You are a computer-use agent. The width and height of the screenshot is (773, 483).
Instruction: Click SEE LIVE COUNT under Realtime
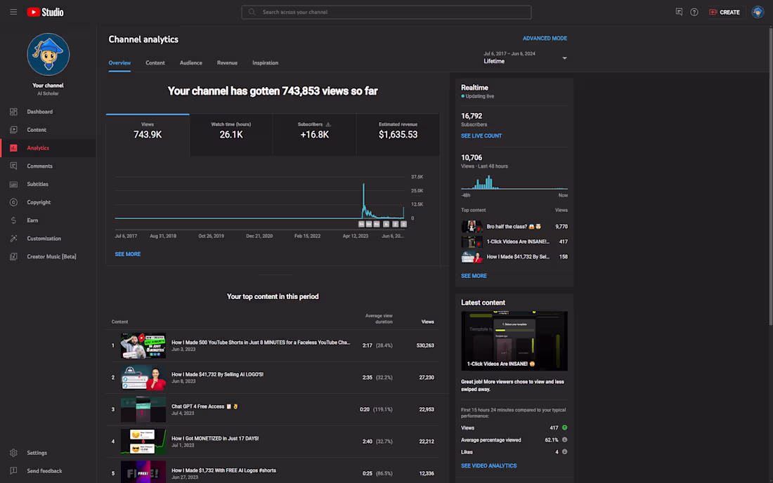point(481,135)
